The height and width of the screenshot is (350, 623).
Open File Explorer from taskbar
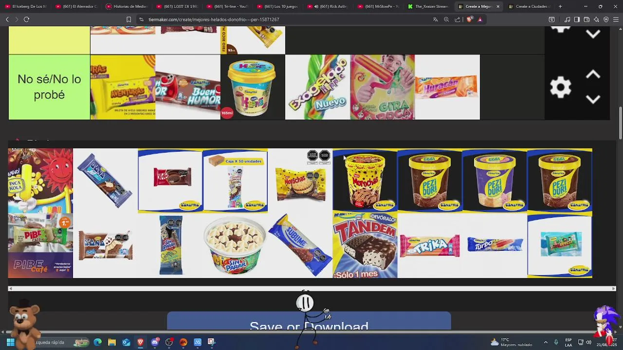(112, 342)
